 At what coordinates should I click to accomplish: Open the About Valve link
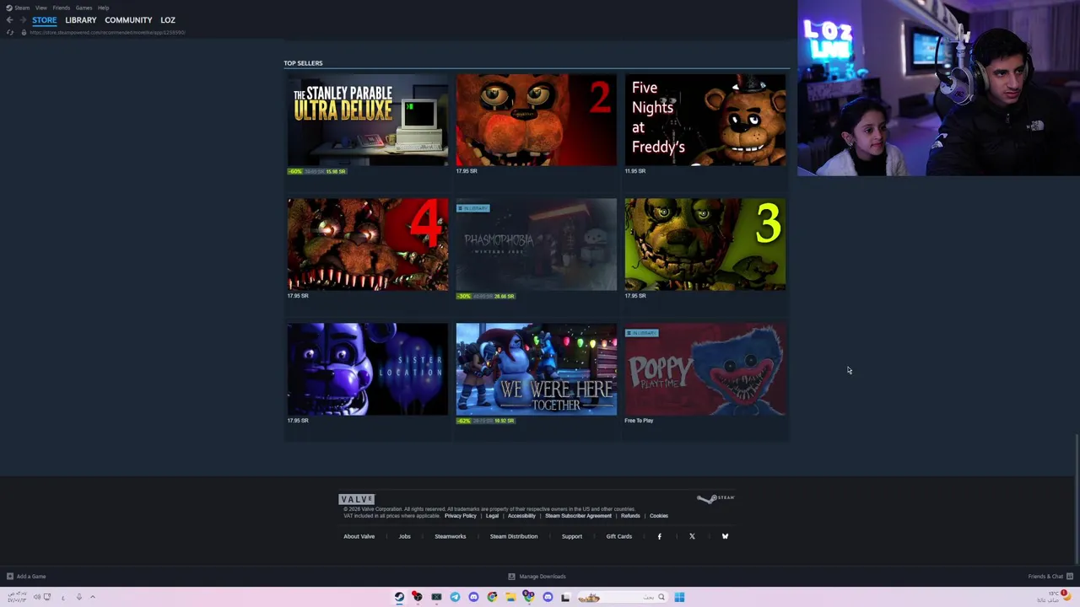(x=359, y=536)
